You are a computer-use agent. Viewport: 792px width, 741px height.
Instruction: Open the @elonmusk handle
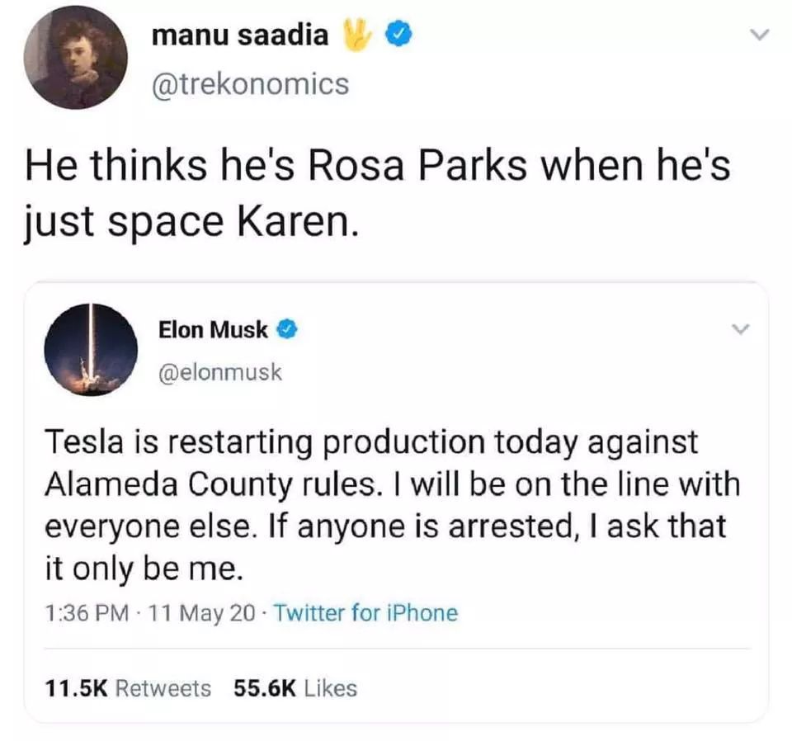(x=219, y=372)
